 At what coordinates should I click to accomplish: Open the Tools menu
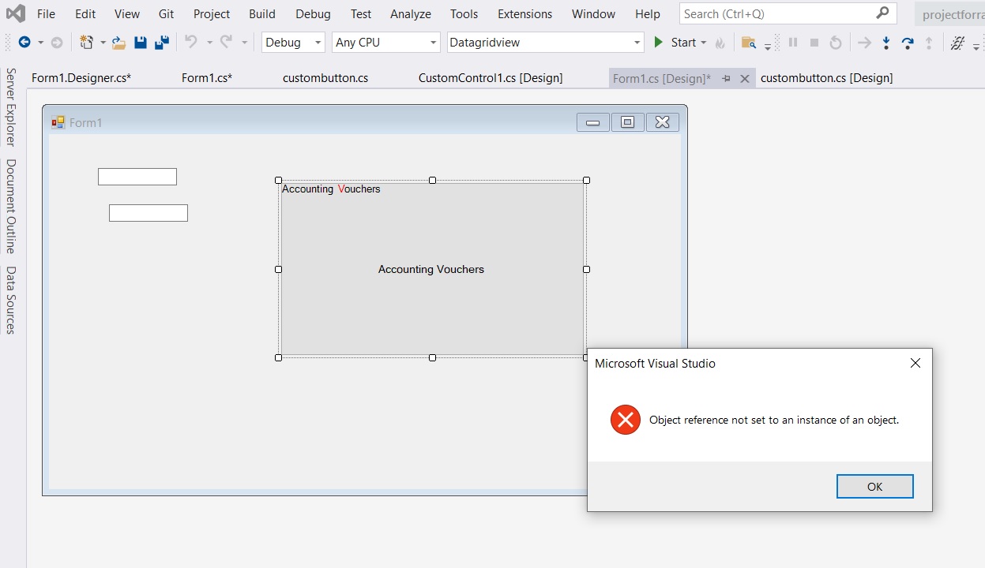click(464, 14)
